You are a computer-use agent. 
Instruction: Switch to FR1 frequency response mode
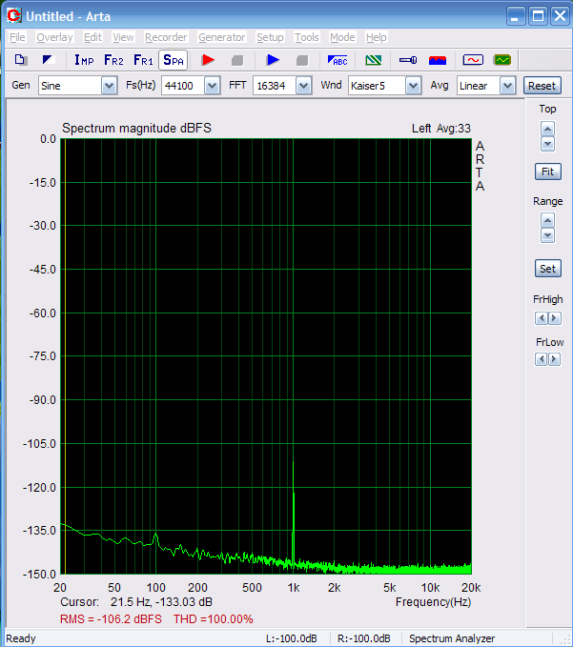[x=143, y=60]
